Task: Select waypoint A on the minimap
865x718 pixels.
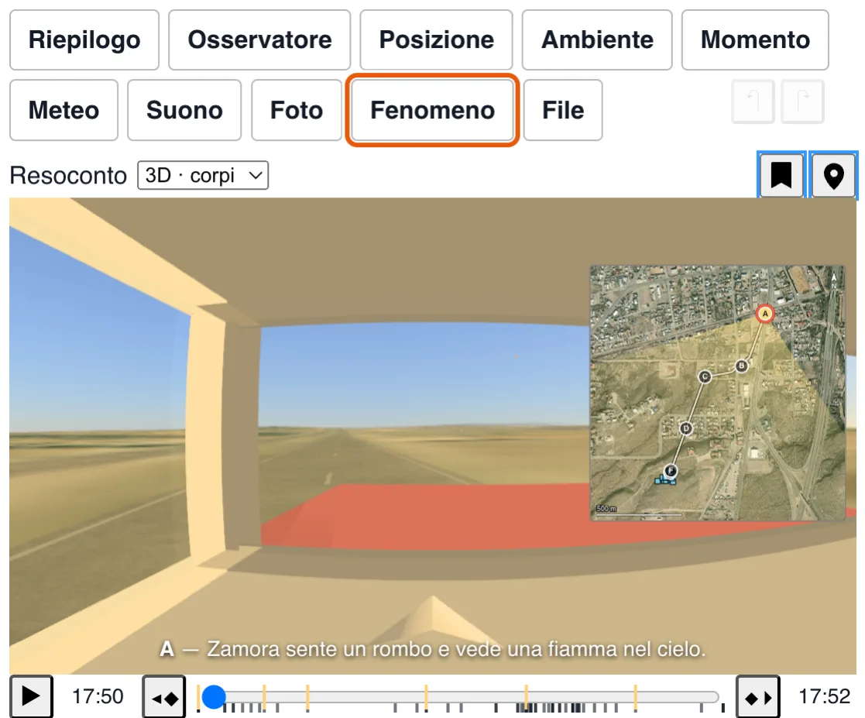Action: 764,314
